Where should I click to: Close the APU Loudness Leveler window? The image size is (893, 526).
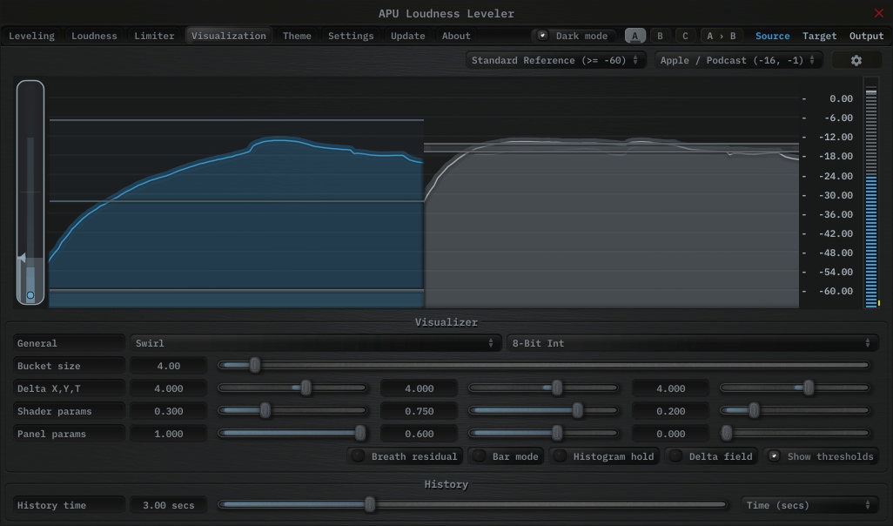pos(878,13)
